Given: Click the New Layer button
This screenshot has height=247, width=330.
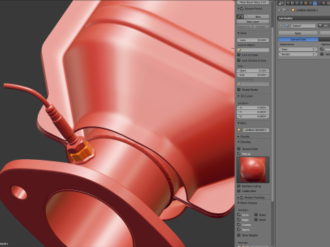Looking at the screenshot, I should coord(253,21).
